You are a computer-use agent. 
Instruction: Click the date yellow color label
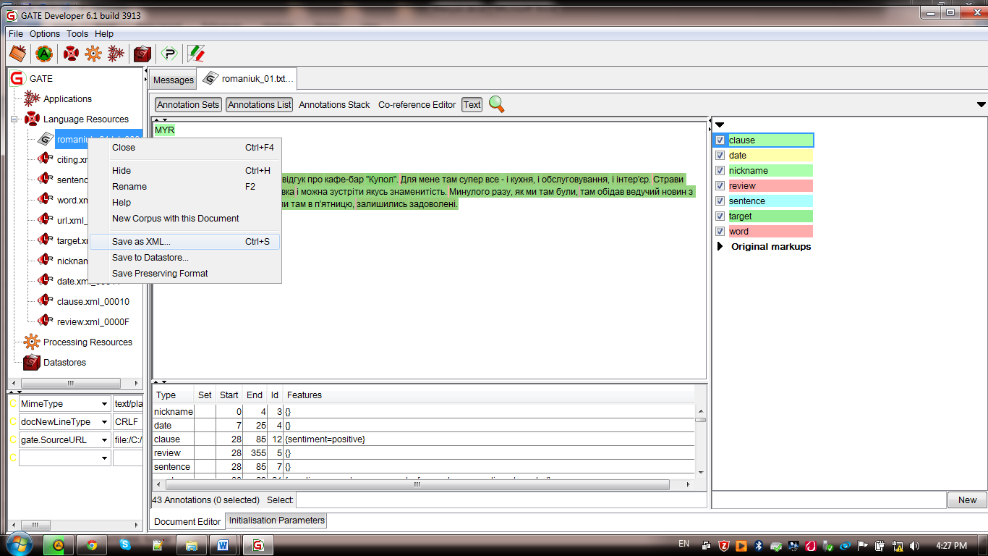pyautogui.click(x=770, y=156)
